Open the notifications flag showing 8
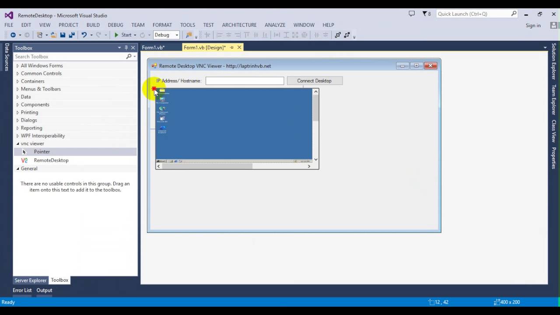The image size is (560, 315). [427, 14]
